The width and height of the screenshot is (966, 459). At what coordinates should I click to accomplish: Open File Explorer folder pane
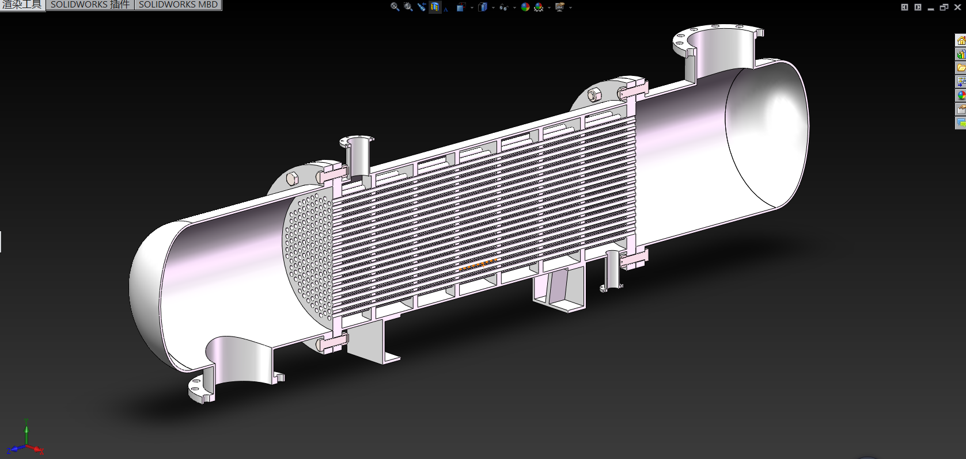pyautogui.click(x=961, y=68)
